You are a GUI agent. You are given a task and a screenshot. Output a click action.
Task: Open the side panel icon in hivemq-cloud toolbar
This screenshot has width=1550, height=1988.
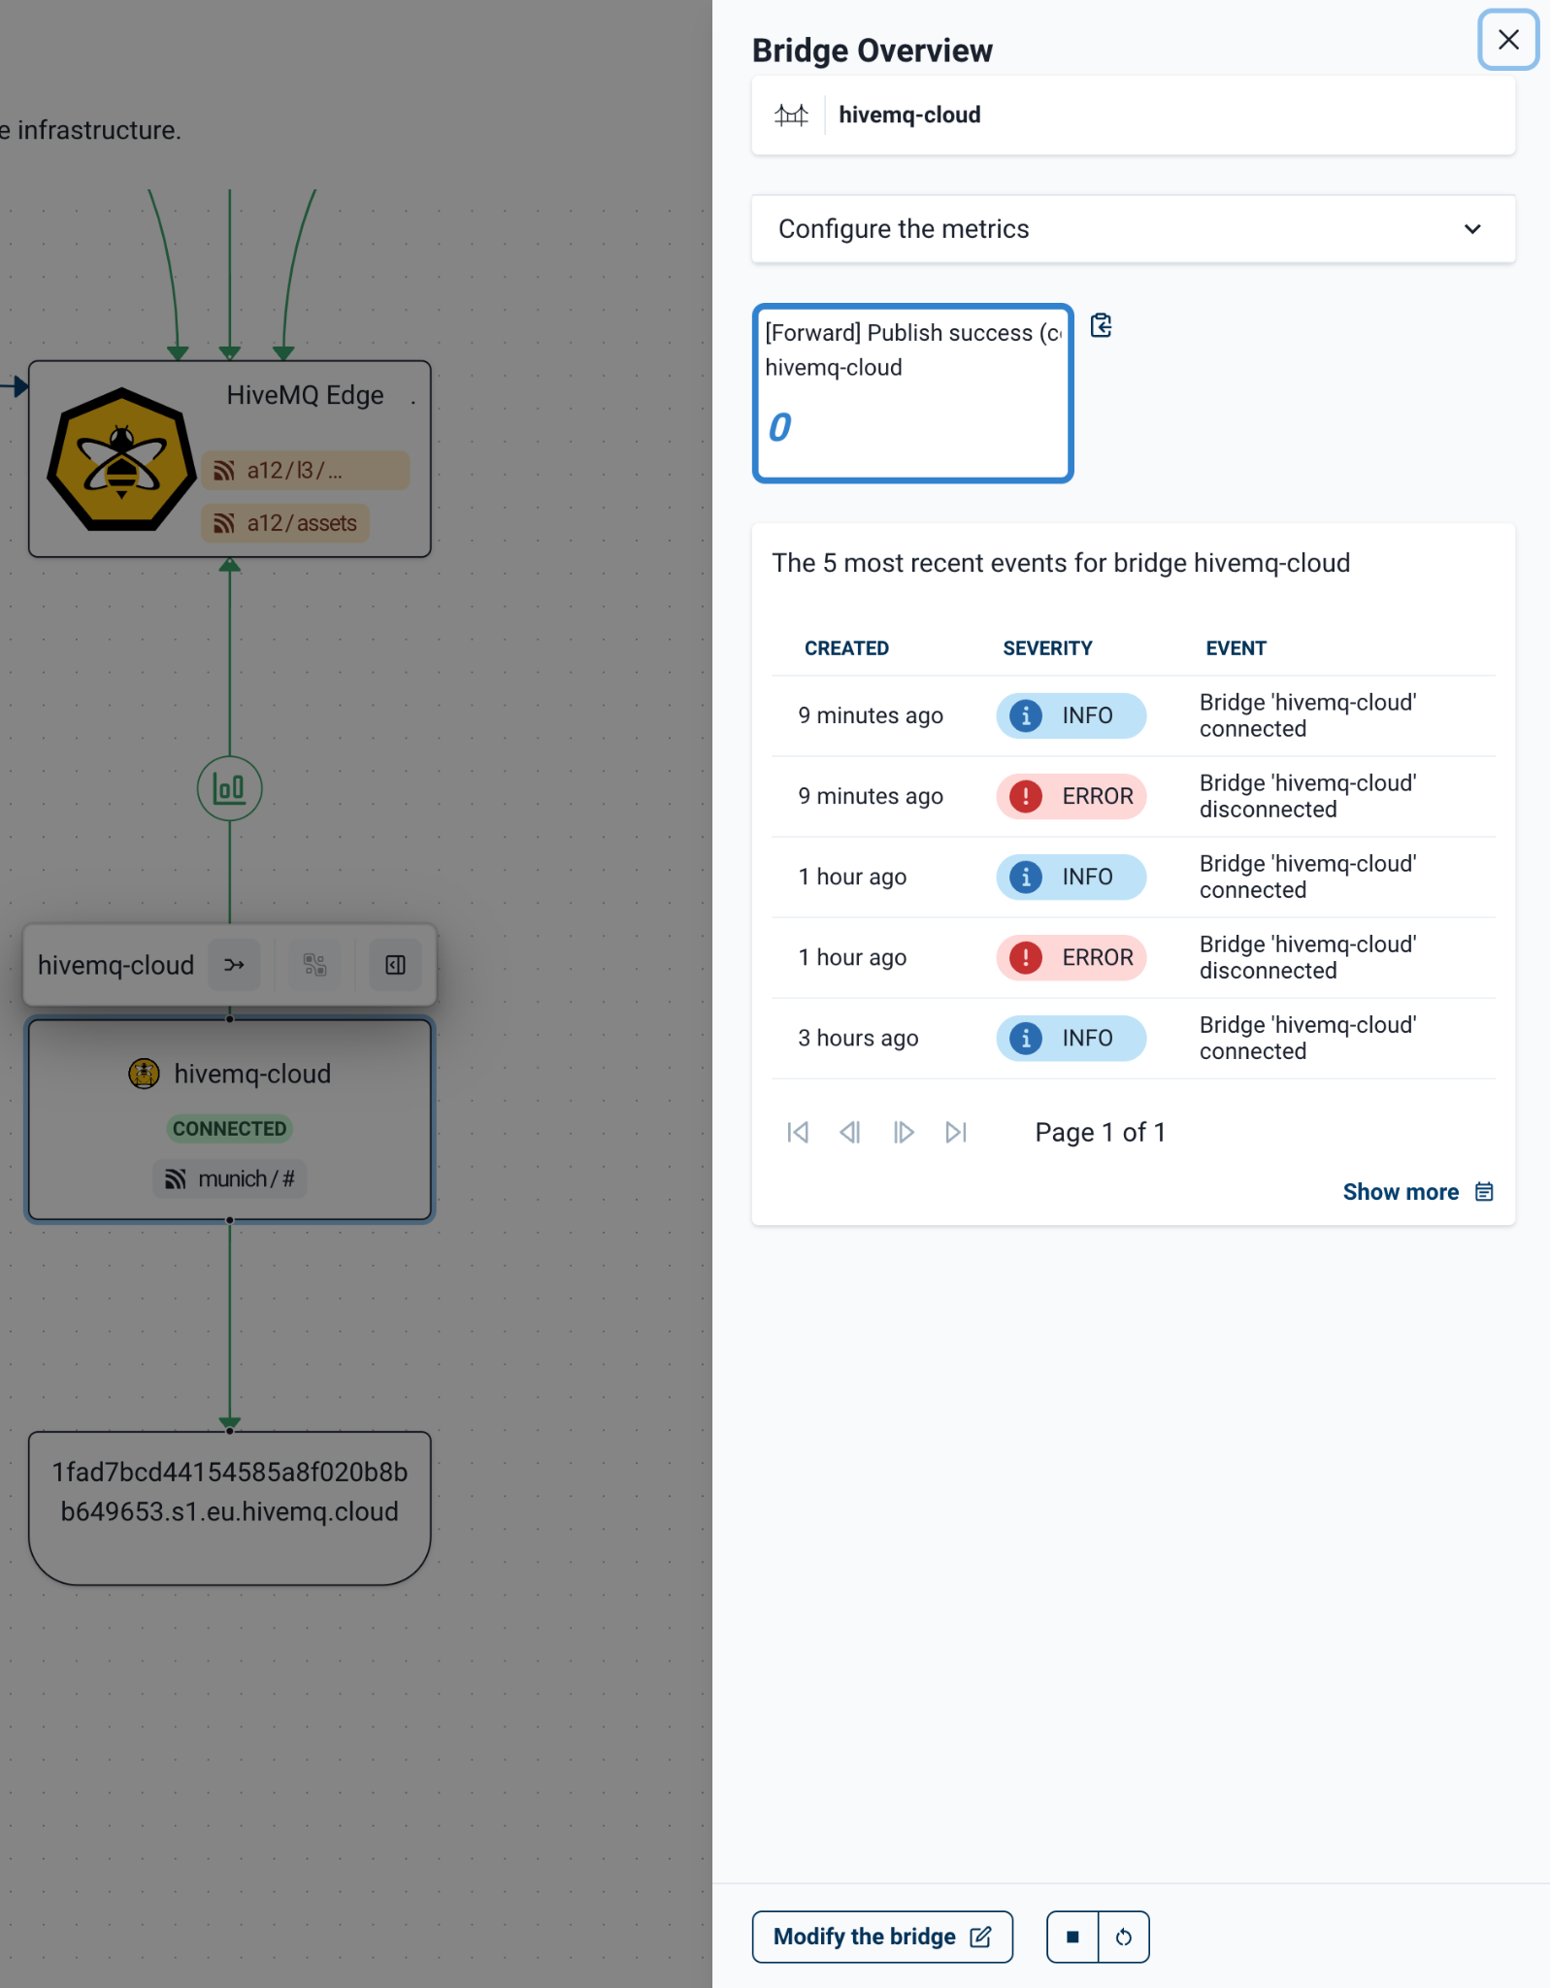tap(395, 965)
